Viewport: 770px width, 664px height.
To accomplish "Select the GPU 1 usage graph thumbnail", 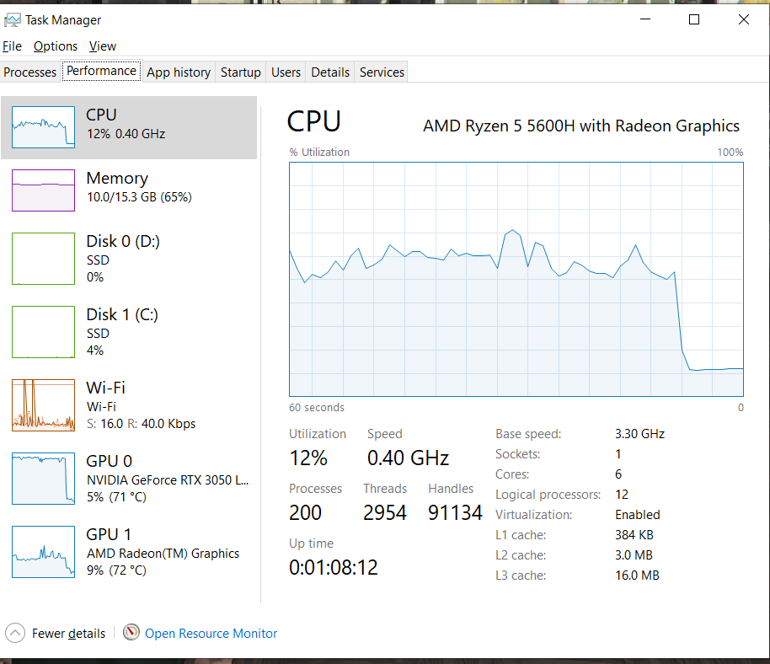I will [x=43, y=552].
